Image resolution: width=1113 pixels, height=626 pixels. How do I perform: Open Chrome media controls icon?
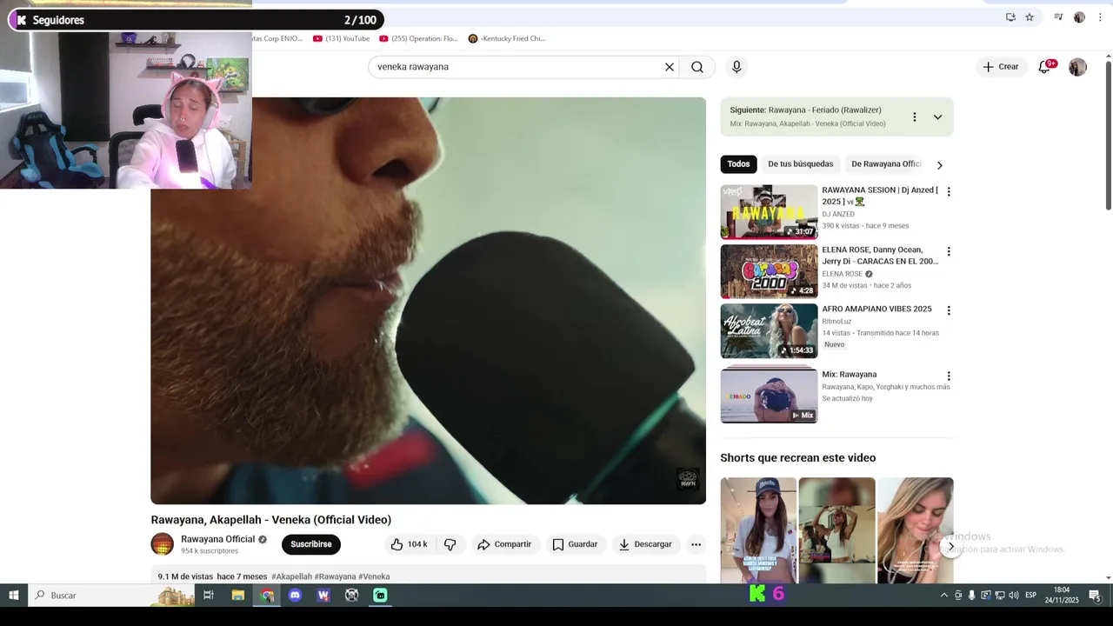point(1058,17)
